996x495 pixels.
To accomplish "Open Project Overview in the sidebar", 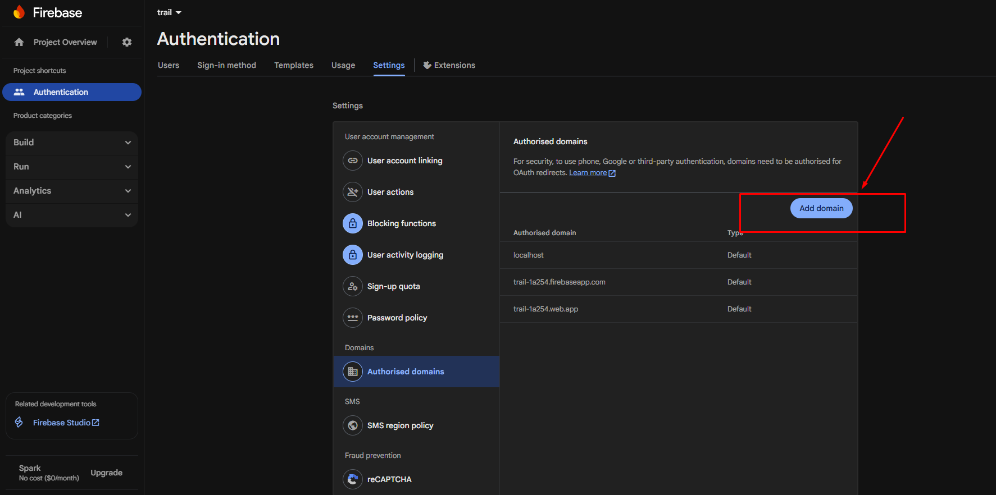I will coord(65,42).
